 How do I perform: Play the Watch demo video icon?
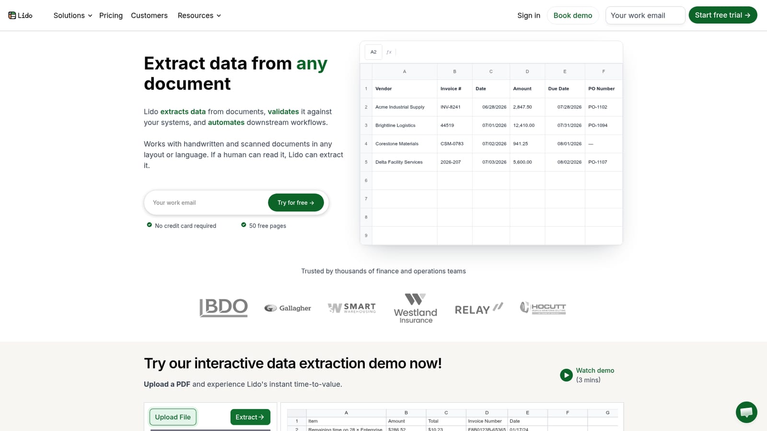[566, 375]
